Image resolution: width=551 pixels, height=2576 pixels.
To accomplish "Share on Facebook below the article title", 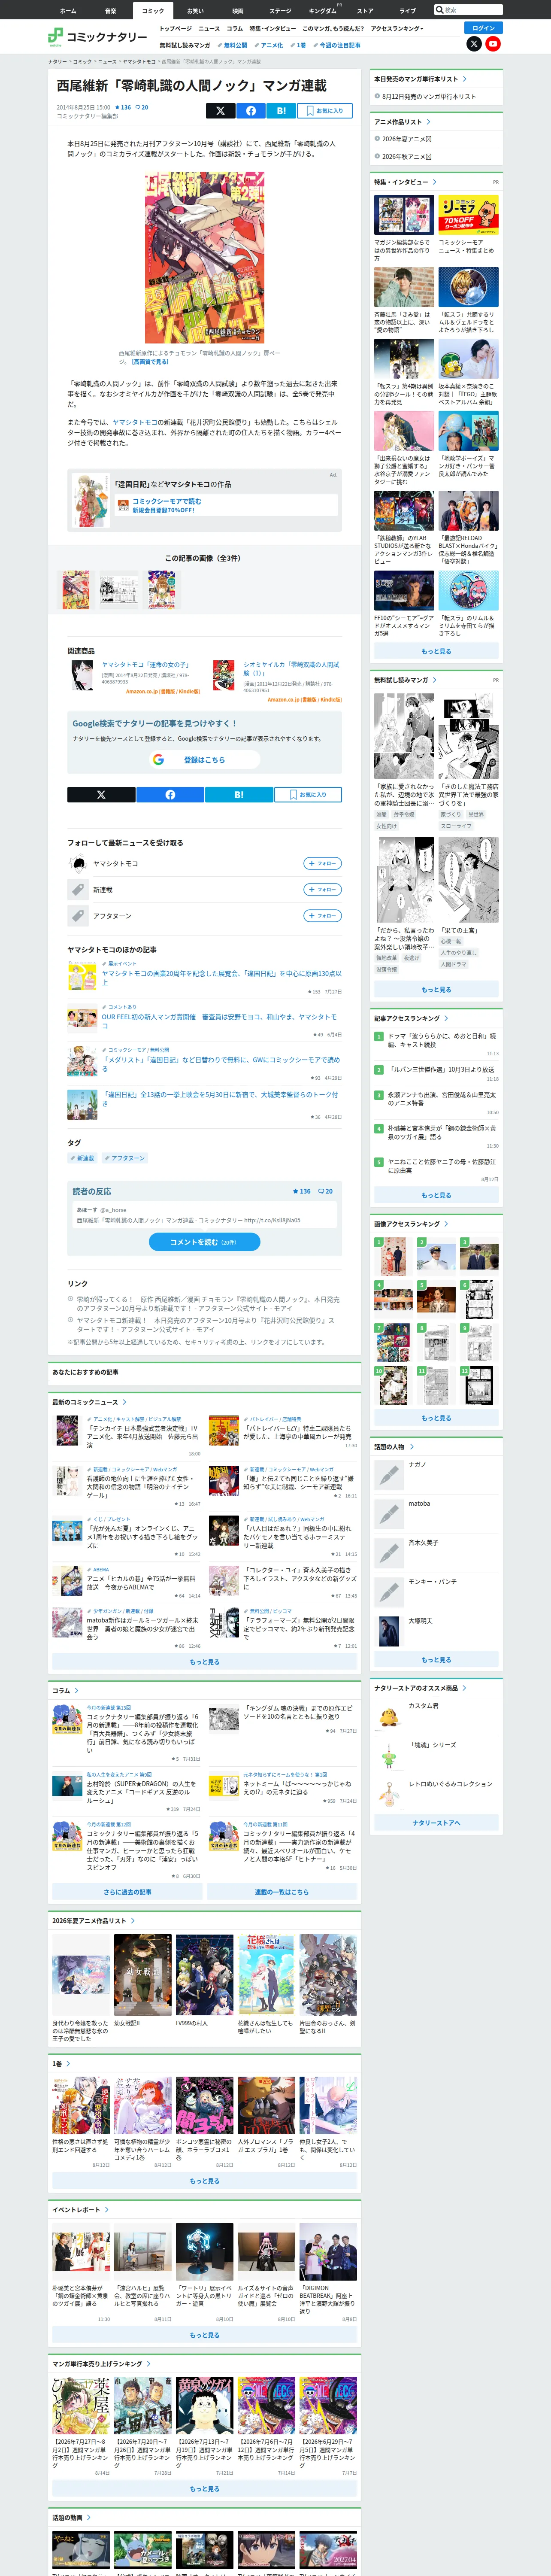I will pyautogui.click(x=250, y=111).
